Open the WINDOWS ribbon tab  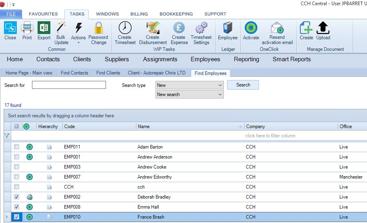click(108, 14)
